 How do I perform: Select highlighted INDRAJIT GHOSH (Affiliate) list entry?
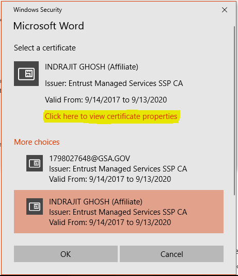(119, 212)
